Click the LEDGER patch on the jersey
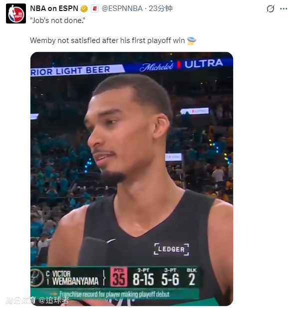Viewport: 294px width, 309px height. (x=171, y=249)
